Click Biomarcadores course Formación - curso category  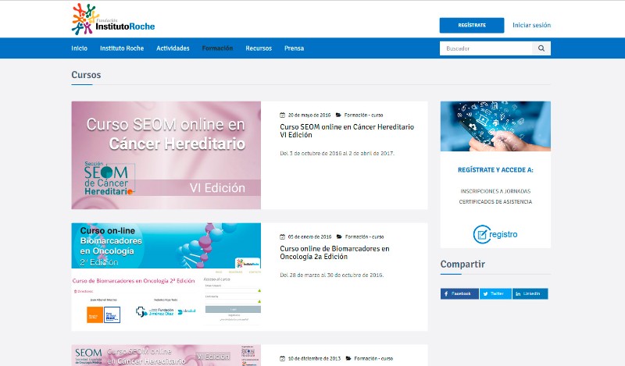(x=364, y=236)
